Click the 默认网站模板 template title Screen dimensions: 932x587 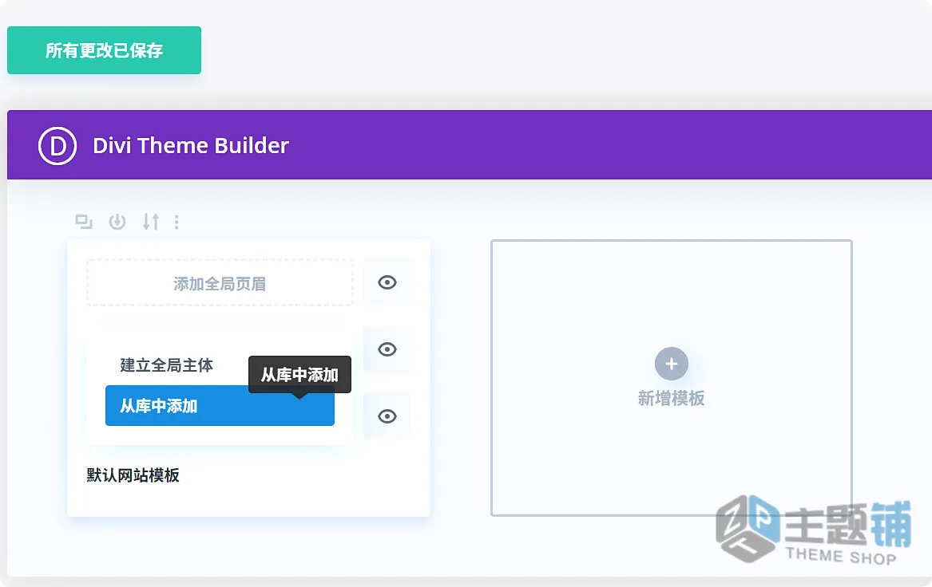pos(133,475)
